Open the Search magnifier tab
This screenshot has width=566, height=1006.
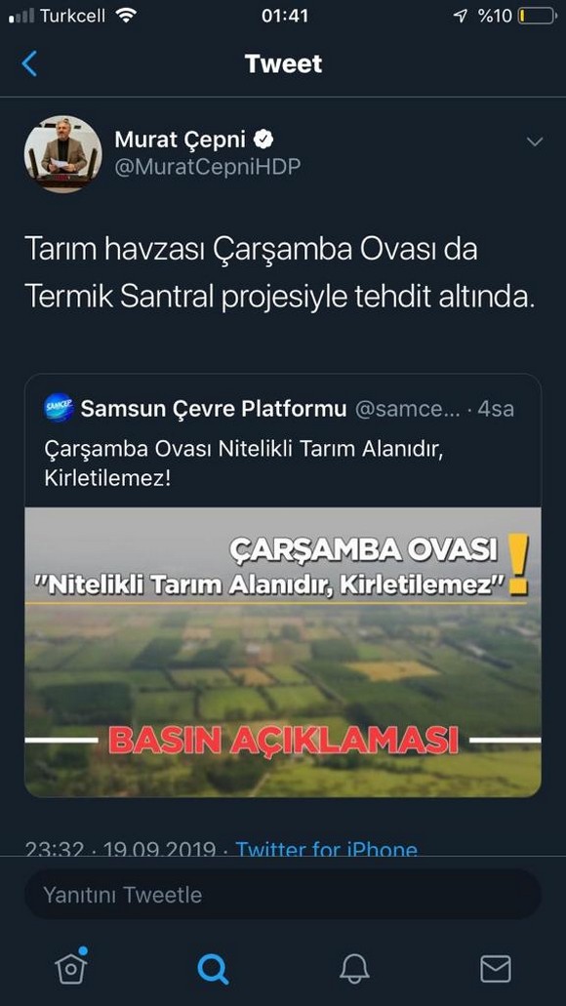pyautogui.click(x=213, y=969)
